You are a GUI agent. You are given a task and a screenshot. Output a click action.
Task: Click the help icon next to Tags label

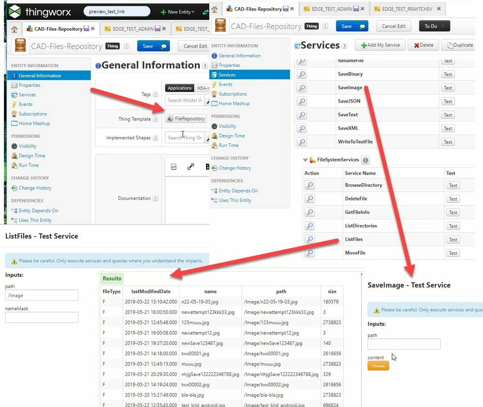(x=156, y=94)
